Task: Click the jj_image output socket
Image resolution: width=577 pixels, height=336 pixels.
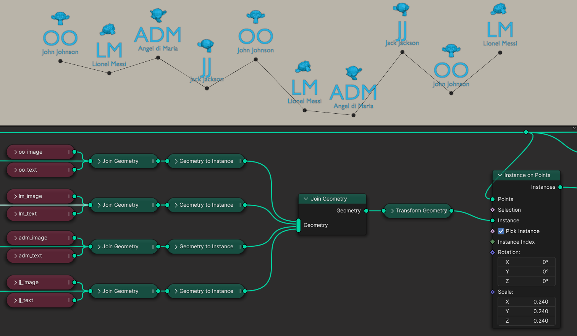Action: click(x=74, y=282)
